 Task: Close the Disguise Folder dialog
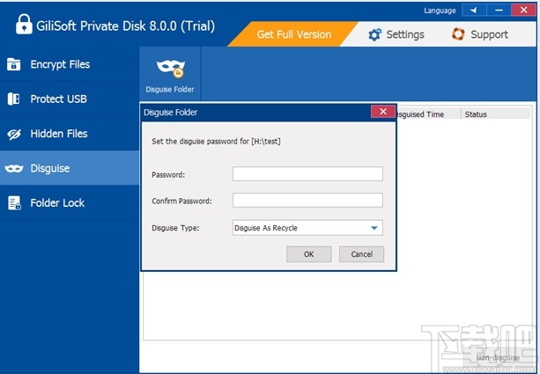pos(383,112)
